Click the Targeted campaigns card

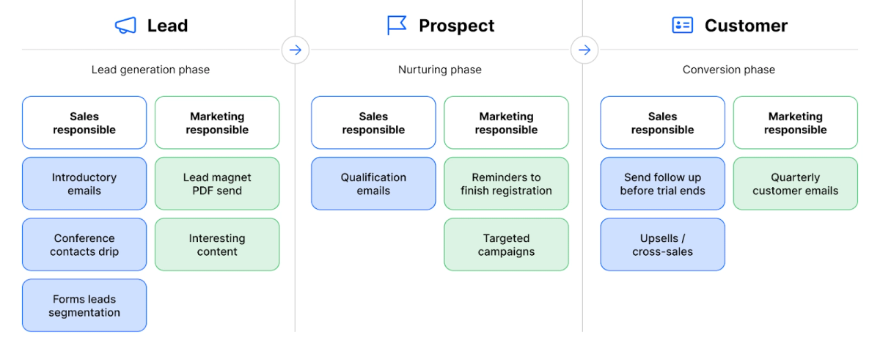506,245
